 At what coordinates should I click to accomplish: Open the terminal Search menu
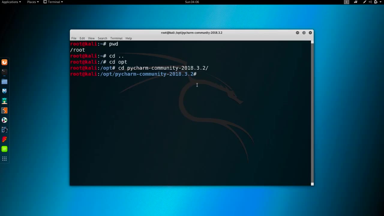[x=102, y=38]
